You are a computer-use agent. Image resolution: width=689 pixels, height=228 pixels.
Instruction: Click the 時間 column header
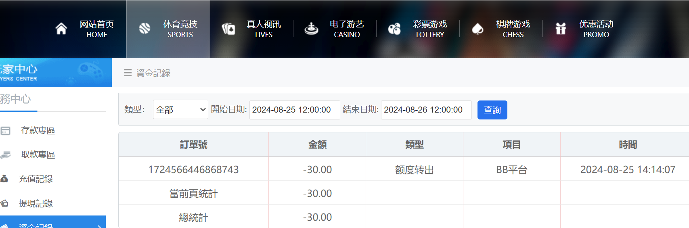pos(628,144)
